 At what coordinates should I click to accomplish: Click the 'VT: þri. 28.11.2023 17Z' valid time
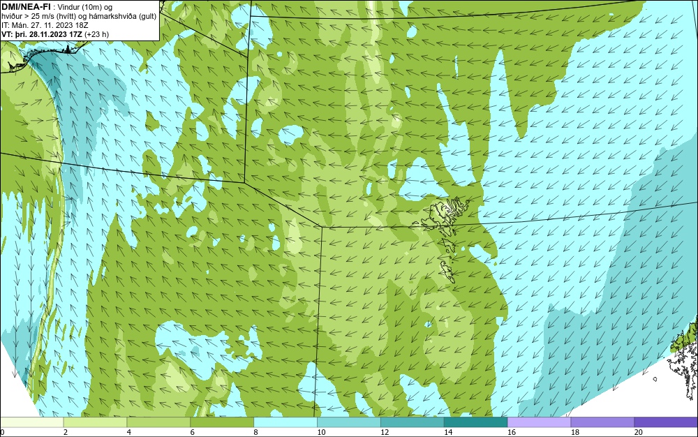(42, 34)
